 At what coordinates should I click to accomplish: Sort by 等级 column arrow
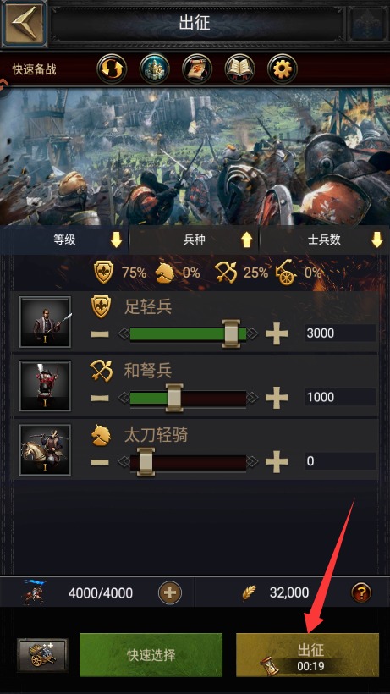(116, 240)
